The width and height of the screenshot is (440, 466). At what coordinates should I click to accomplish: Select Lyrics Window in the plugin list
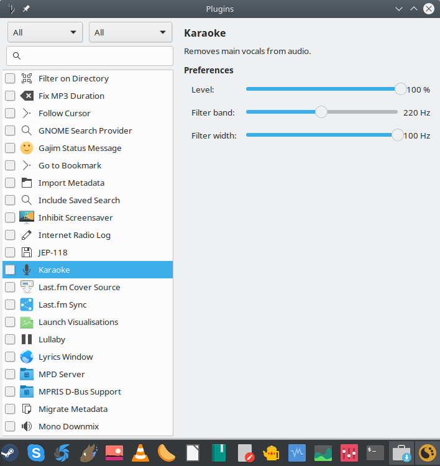[65, 357]
